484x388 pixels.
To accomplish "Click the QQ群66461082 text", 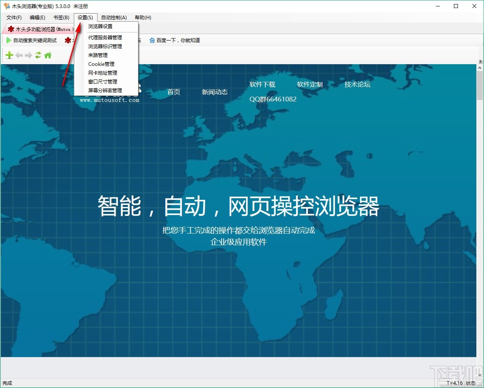I will click(273, 99).
